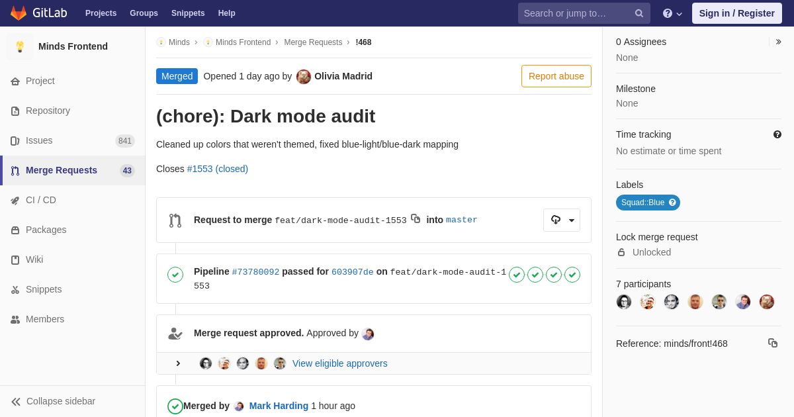Open the Snippets navbar menu
Image resolution: width=794 pixels, height=417 pixels.
[188, 13]
